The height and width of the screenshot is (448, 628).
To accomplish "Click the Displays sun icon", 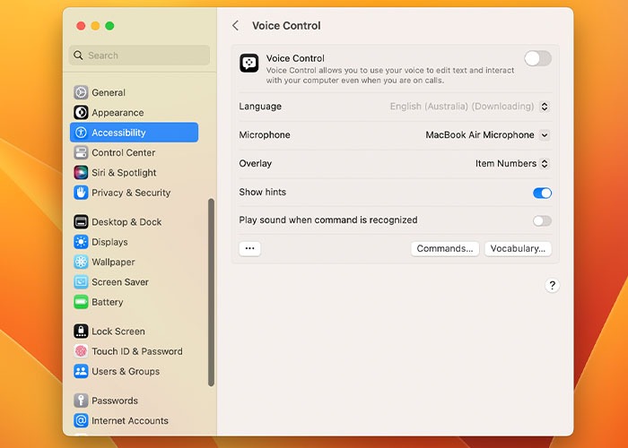I will (x=81, y=242).
